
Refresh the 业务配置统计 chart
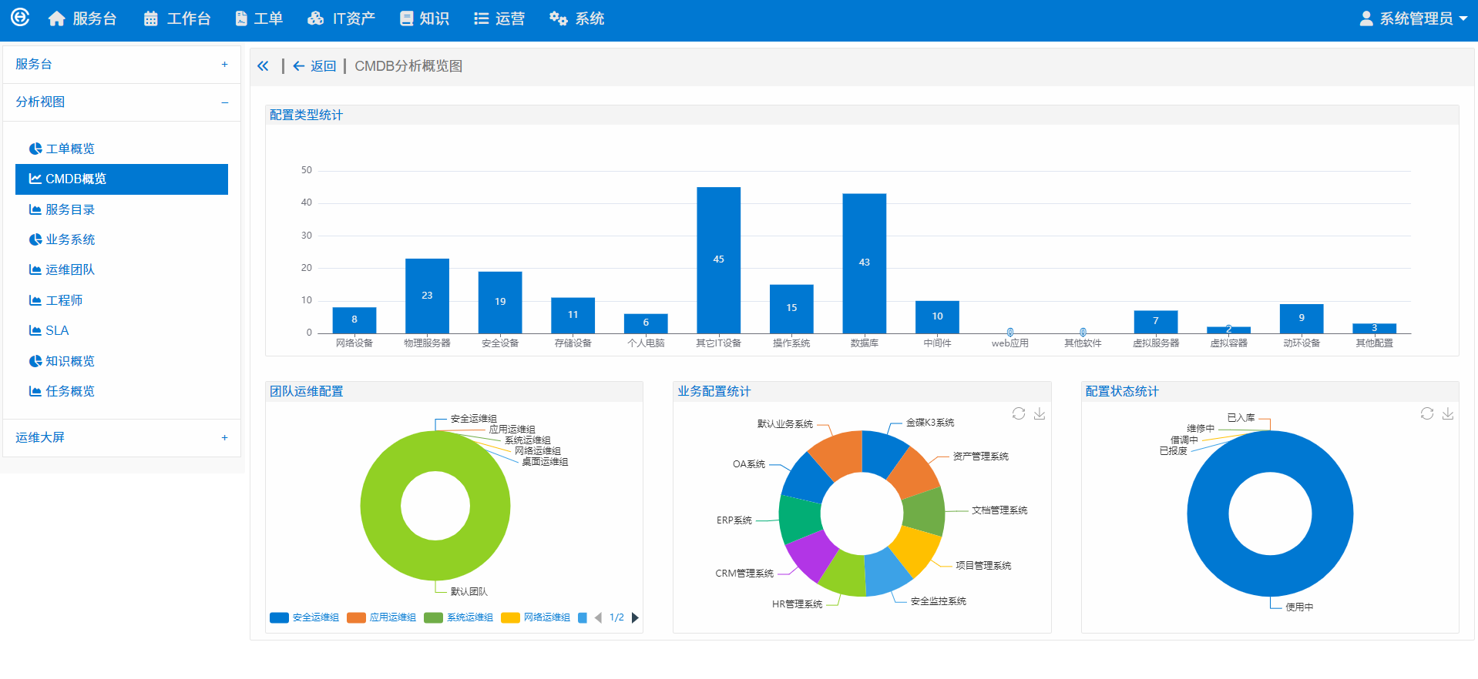coord(1019,413)
